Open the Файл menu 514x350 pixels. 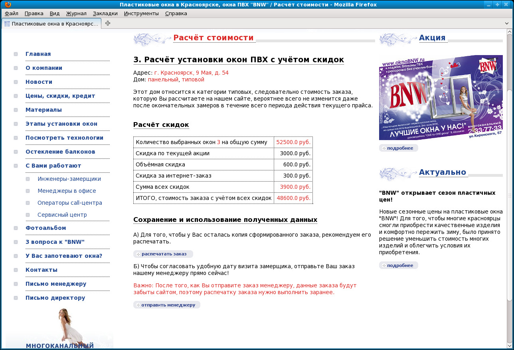[x=12, y=13]
